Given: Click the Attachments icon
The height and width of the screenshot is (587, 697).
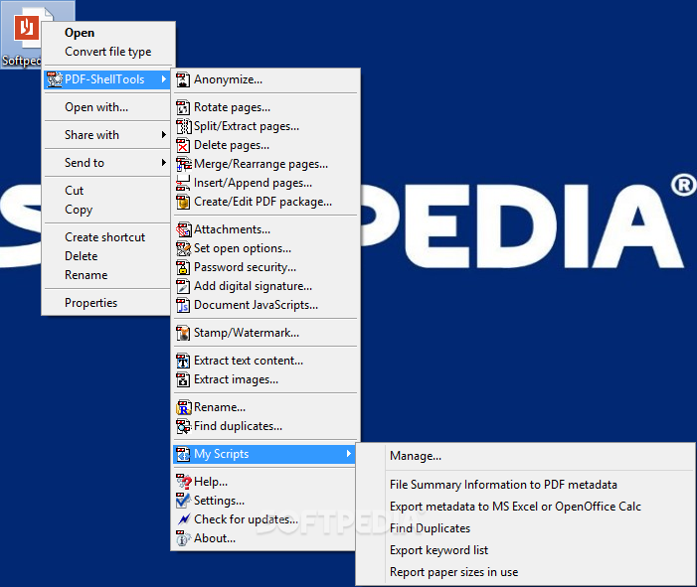Looking at the screenshot, I should 184,230.
